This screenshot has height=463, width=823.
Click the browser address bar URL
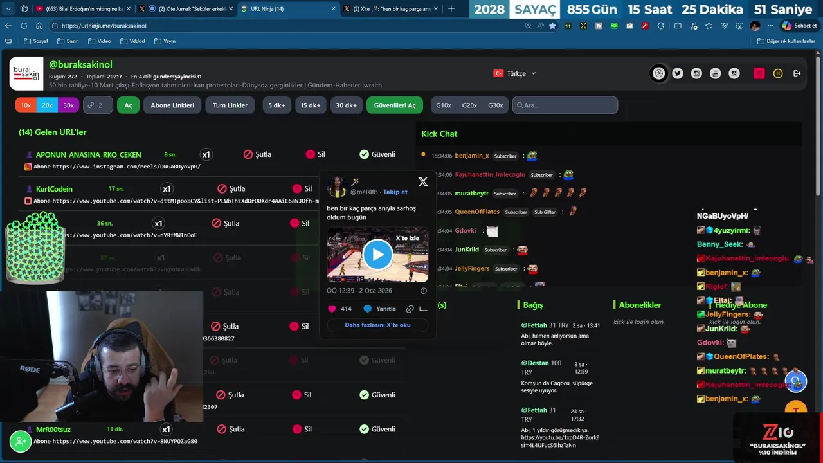(104, 26)
